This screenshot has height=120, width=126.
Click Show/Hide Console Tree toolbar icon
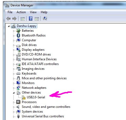point(23,19)
